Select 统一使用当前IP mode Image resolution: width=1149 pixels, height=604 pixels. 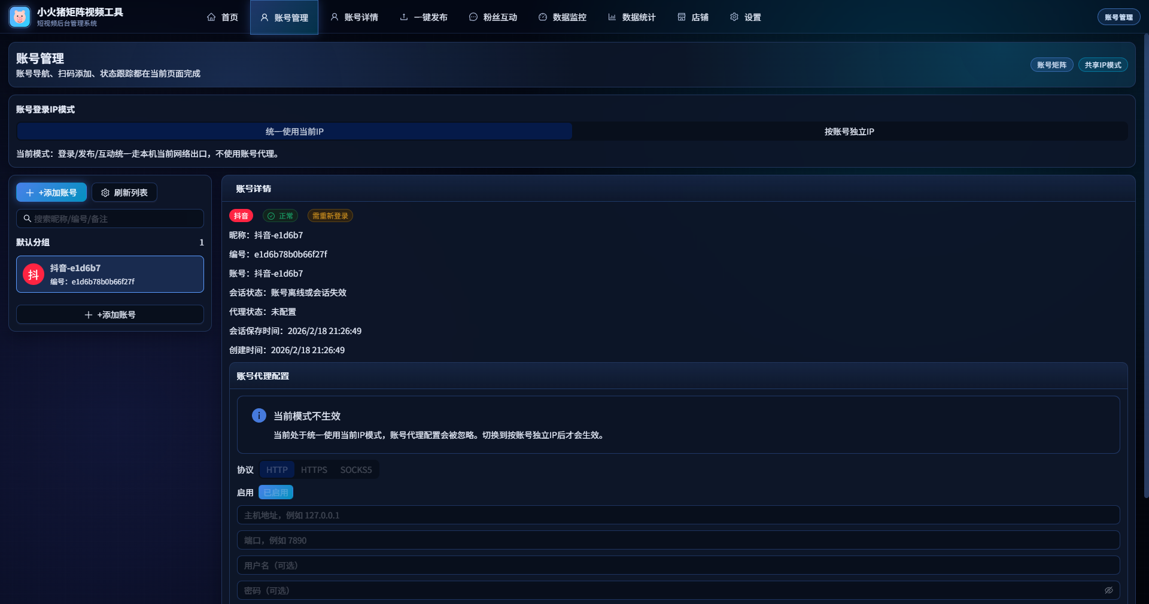(294, 132)
